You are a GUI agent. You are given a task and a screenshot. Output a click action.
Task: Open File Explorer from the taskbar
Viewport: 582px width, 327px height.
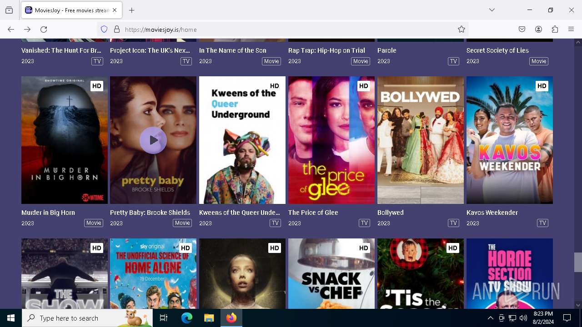tap(209, 318)
